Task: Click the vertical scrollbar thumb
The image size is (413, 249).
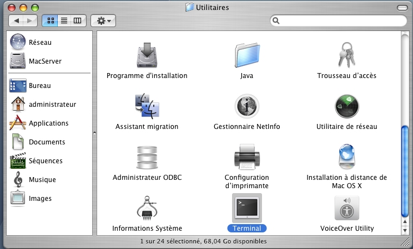Action: tap(405, 172)
